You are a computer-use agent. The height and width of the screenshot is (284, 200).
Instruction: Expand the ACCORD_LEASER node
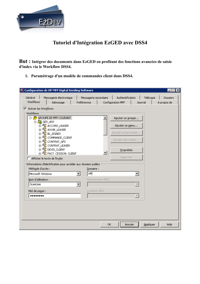40,126
